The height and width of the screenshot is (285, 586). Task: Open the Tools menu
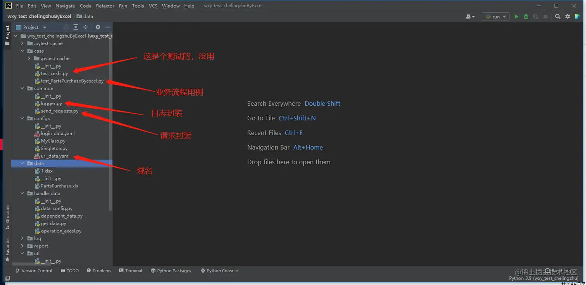(x=138, y=6)
